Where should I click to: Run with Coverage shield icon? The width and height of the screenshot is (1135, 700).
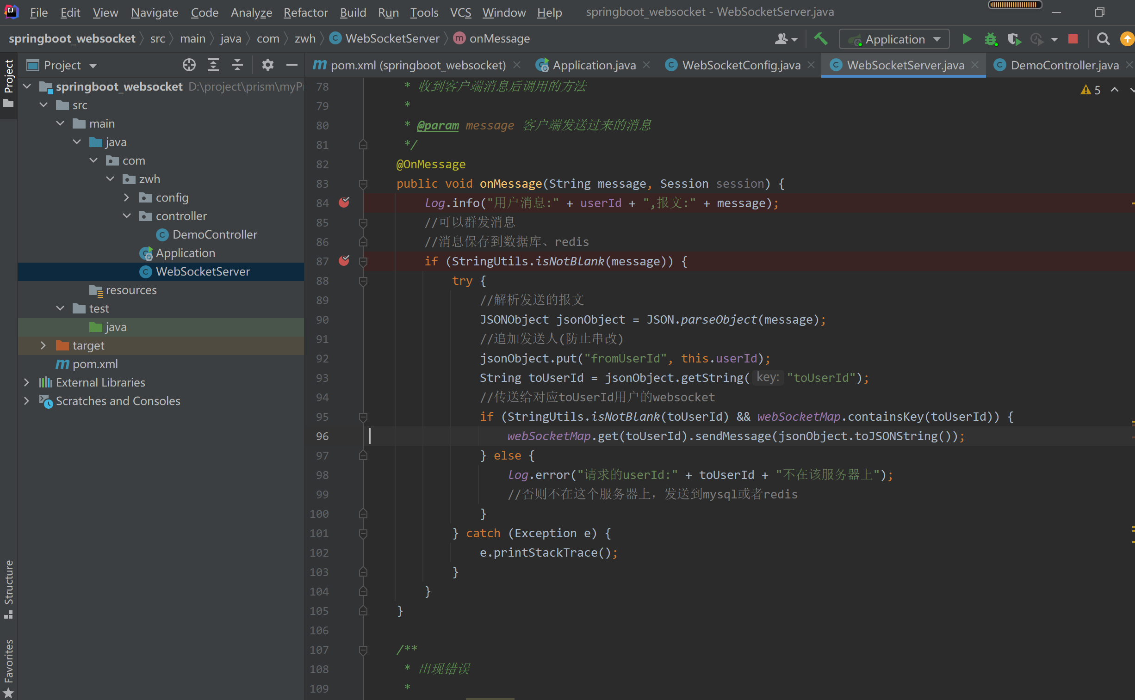1014,39
